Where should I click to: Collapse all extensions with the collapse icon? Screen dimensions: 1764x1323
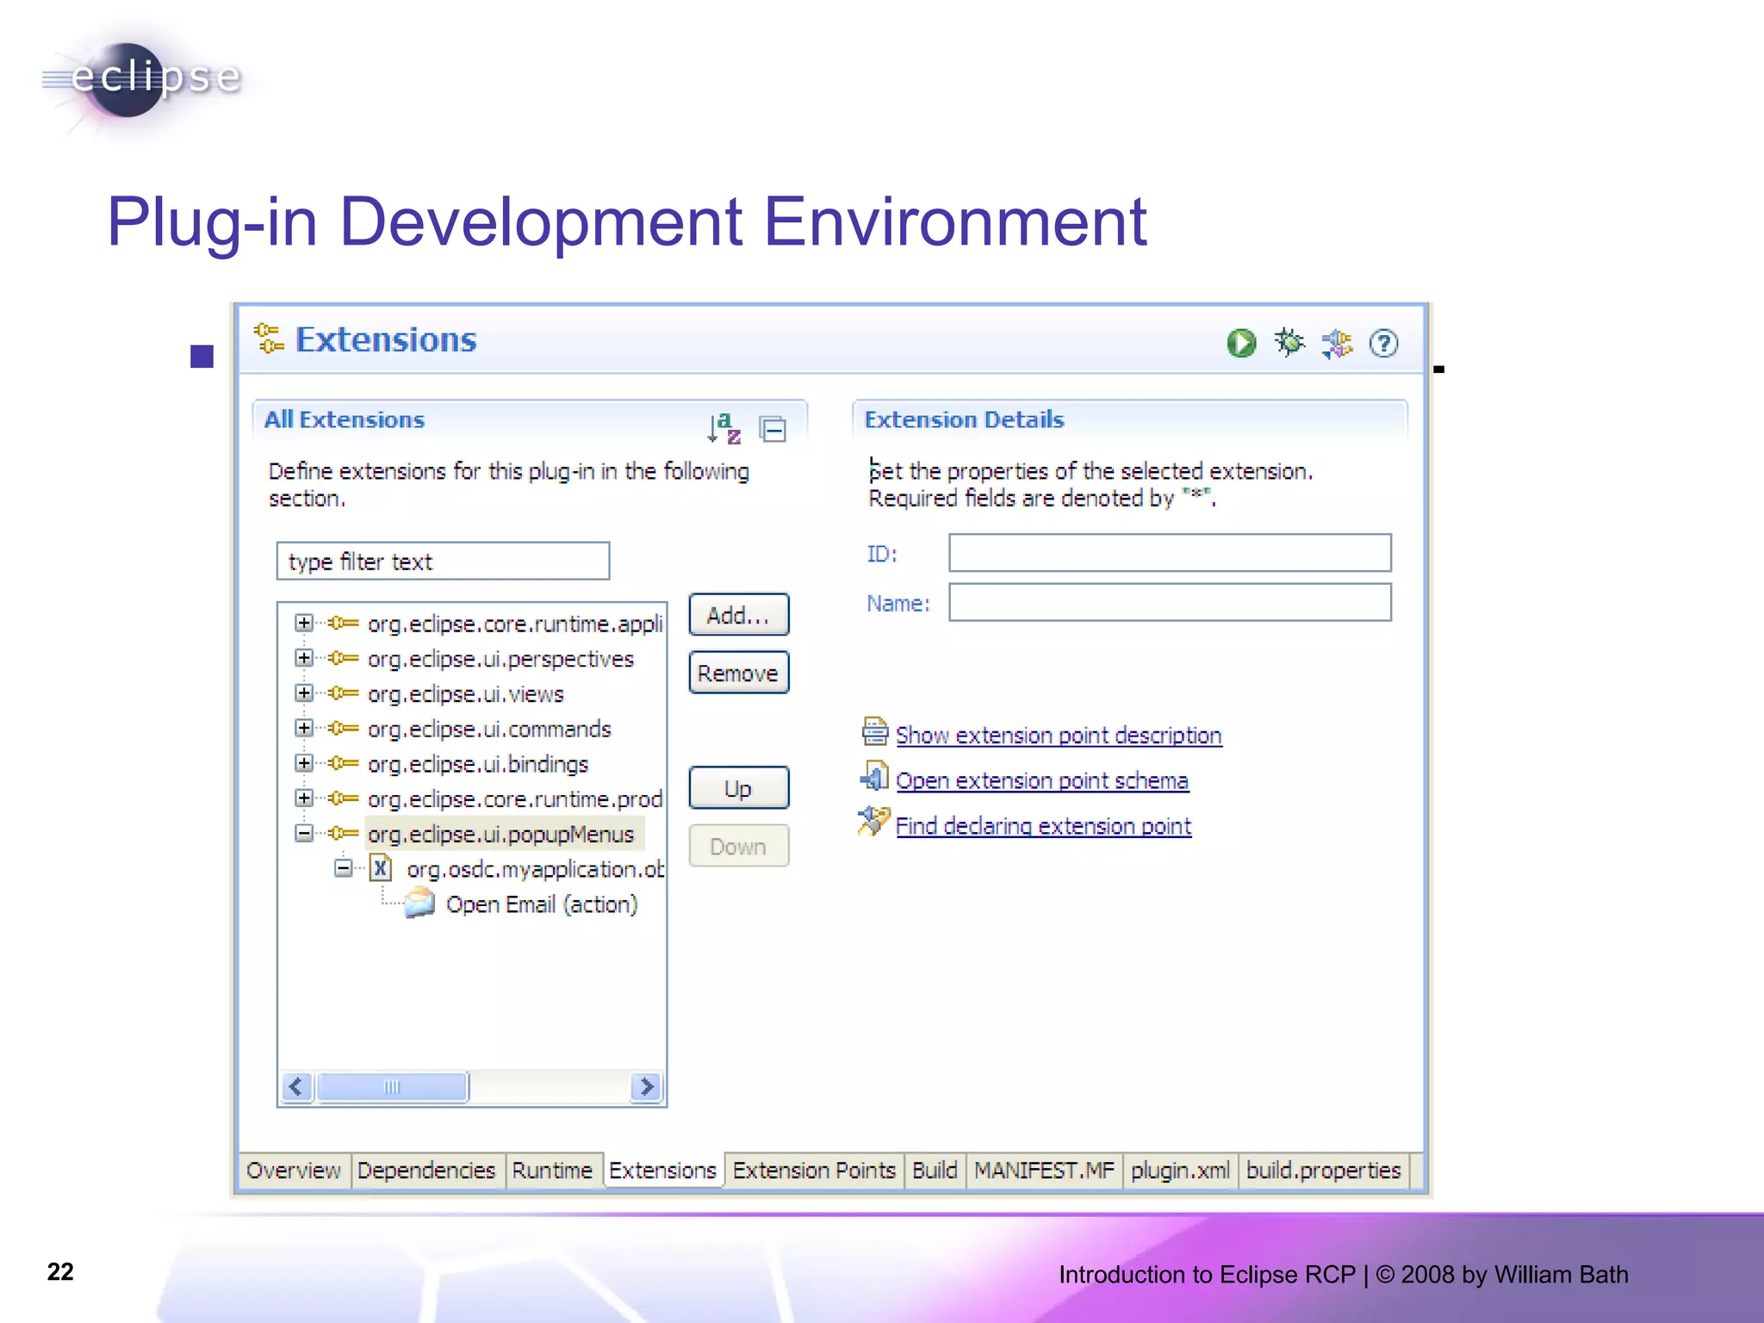tap(773, 428)
